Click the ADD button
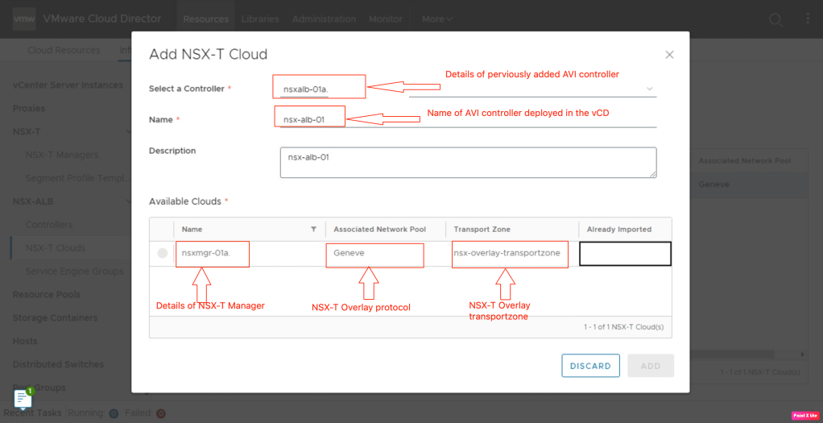The image size is (823, 423). point(650,366)
